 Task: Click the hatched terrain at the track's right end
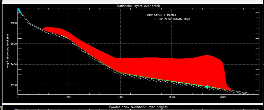pyautogui.click(x=243, y=93)
